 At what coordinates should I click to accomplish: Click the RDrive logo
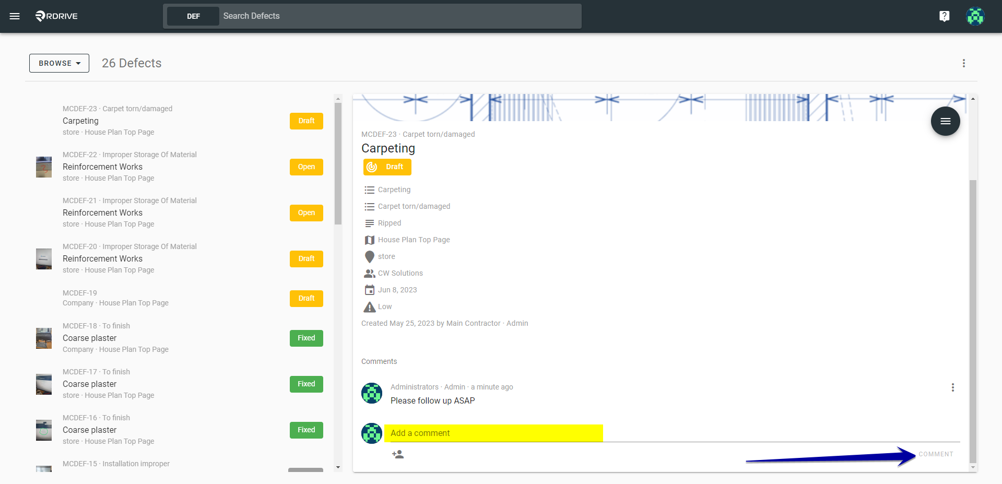tap(56, 16)
